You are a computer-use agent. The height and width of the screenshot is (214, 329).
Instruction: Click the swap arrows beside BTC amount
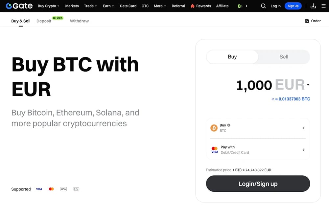pos(273,99)
